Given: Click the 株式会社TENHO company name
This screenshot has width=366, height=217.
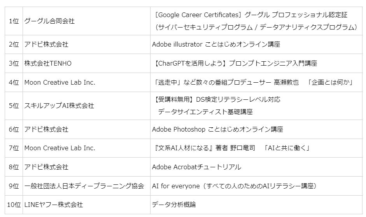Looking at the screenshot, I should [48, 63].
